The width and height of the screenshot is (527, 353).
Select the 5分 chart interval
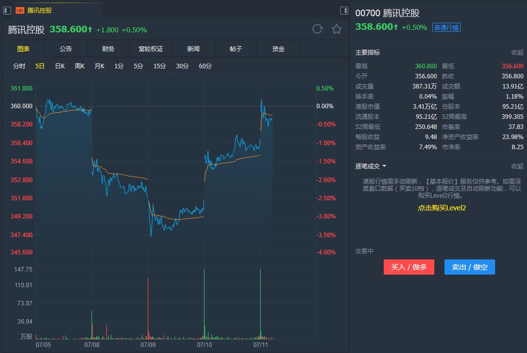pos(139,66)
